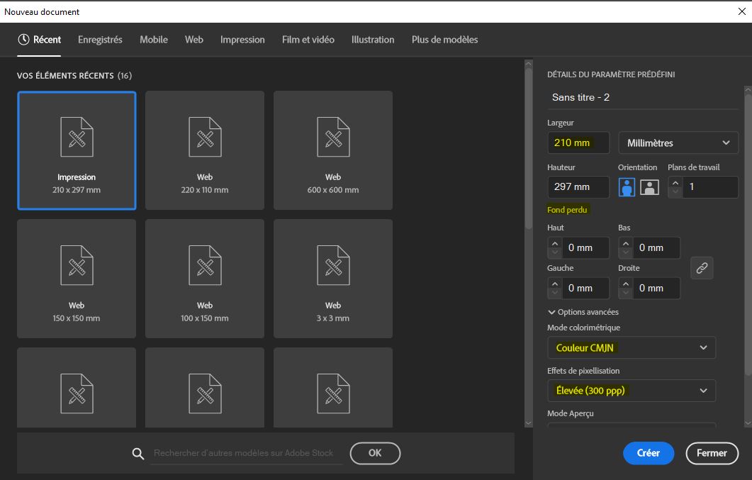Screen dimensions: 752x480
Task: Switch to the Récent tab
Action: (x=39, y=40)
